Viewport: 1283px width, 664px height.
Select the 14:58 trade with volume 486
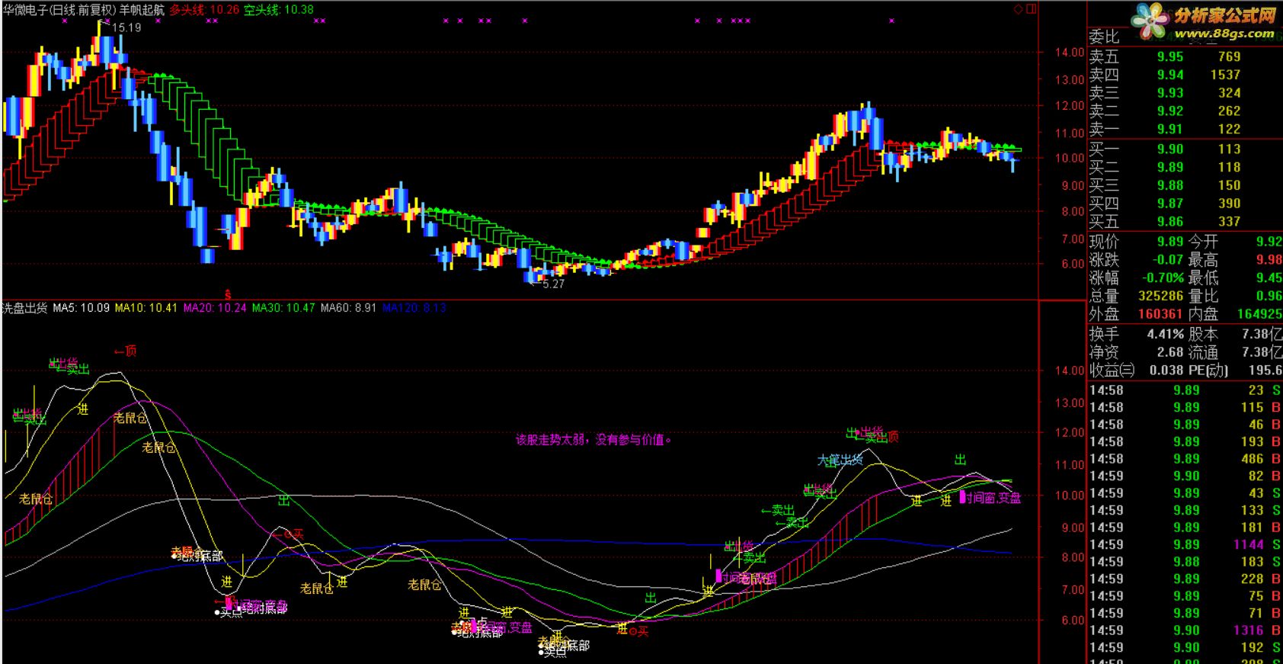point(1185,459)
